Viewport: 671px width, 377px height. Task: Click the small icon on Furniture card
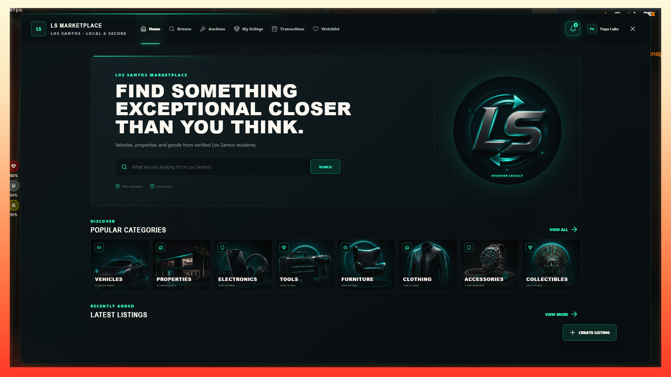point(346,247)
